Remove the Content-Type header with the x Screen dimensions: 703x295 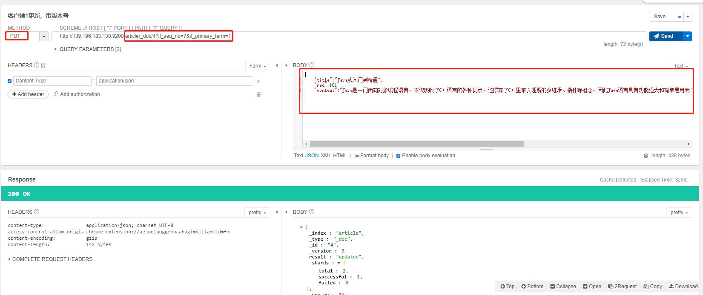(x=258, y=81)
